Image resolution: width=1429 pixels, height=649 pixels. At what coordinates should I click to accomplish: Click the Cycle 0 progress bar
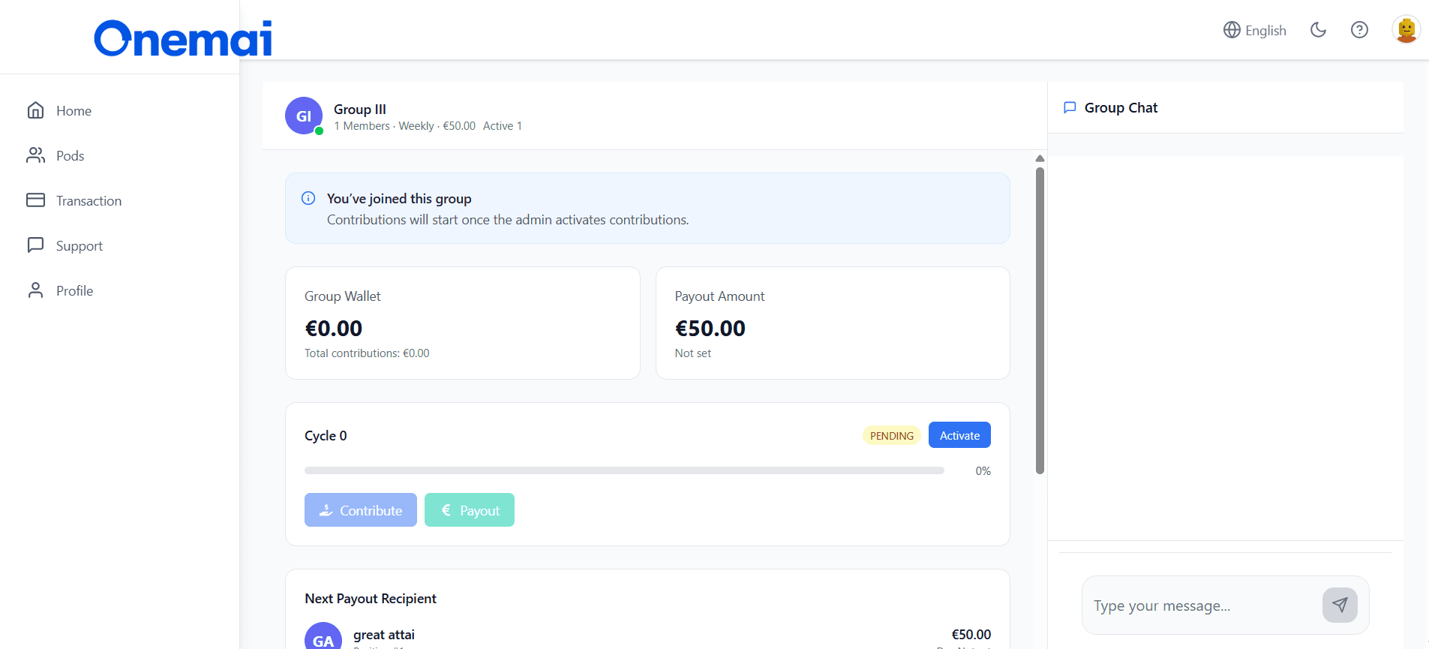[x=624, y=470]
